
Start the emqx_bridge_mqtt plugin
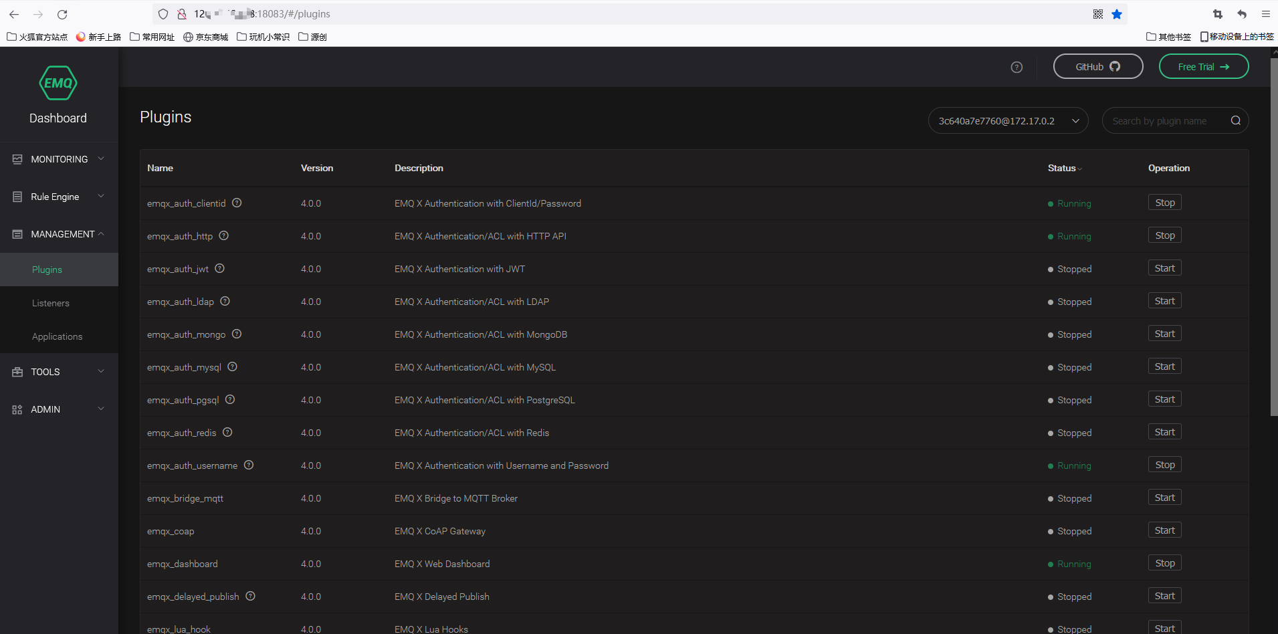pos(1165,498)
